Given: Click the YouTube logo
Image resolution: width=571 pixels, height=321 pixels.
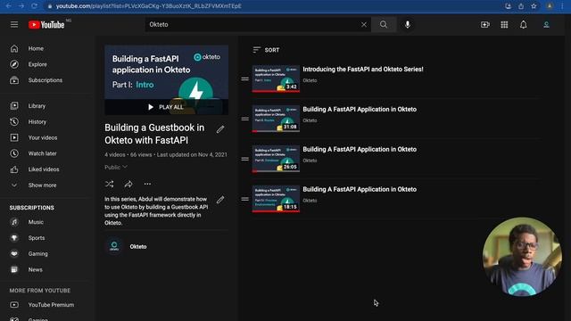Looking at the screenshot, I should tap(46, 24).
